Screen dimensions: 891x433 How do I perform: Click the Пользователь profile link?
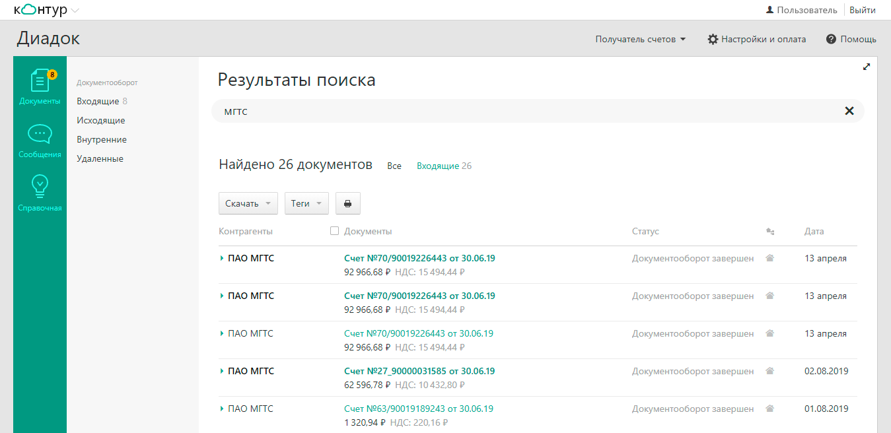click(x=801, y=10)
